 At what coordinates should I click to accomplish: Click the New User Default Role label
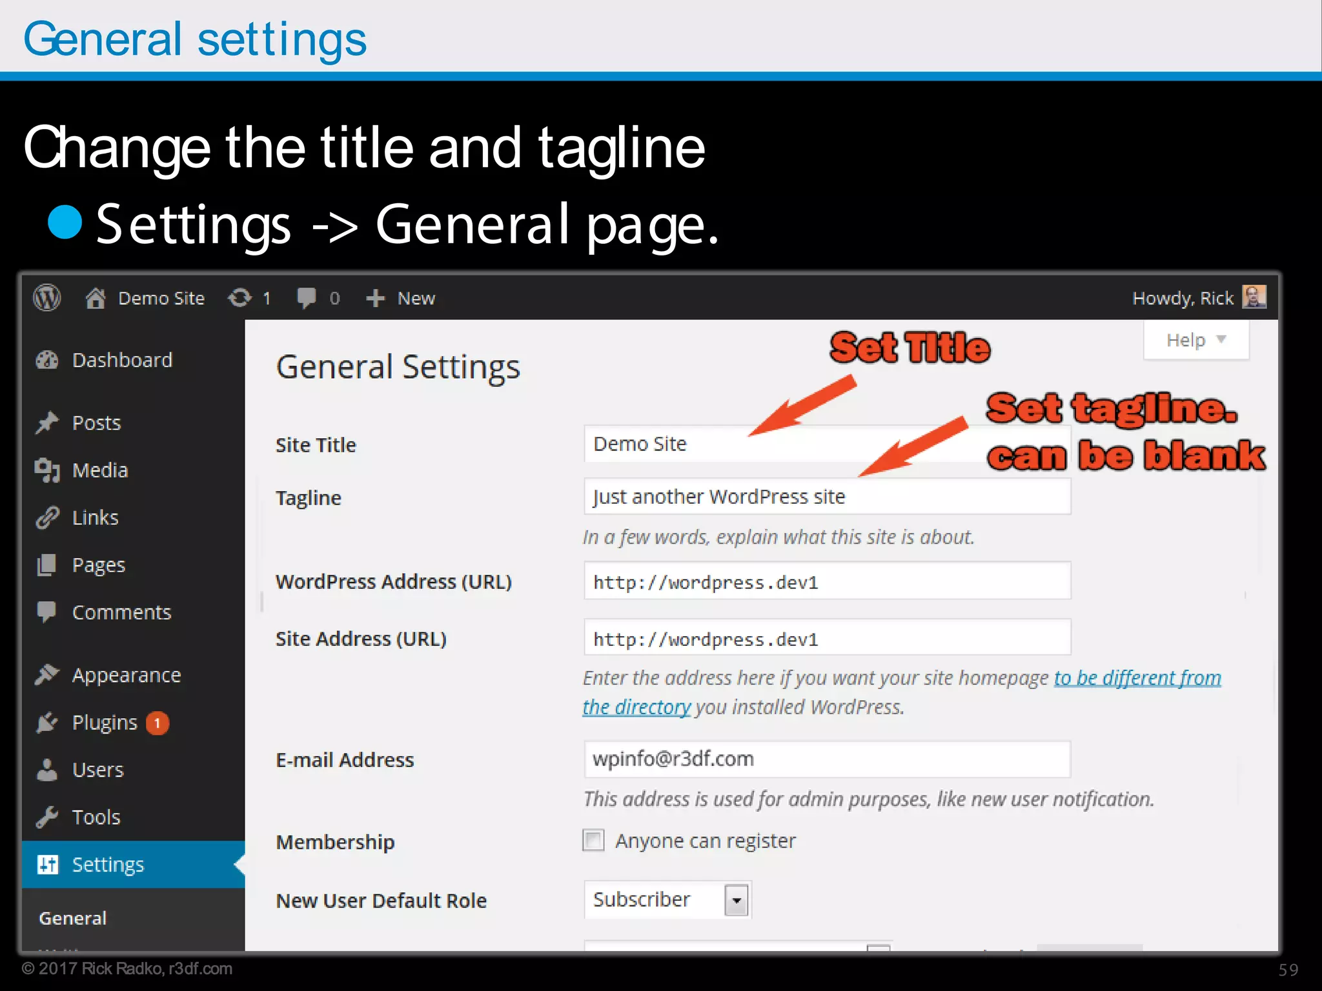coord(381,901)
